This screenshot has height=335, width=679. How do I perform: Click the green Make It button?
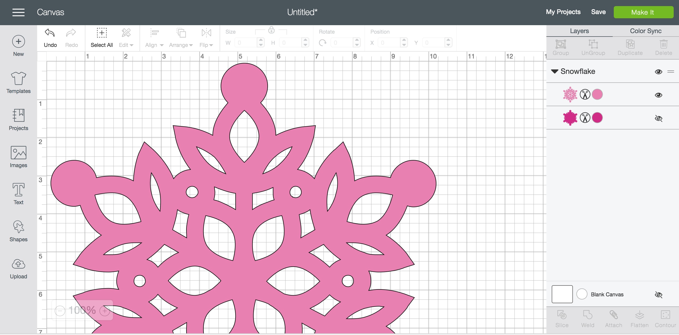pos(643,12)
